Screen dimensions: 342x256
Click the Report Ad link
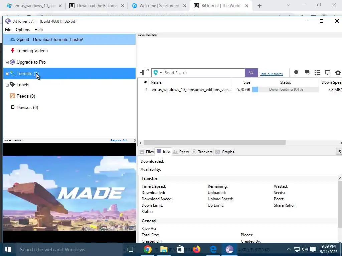click(119, 140)
